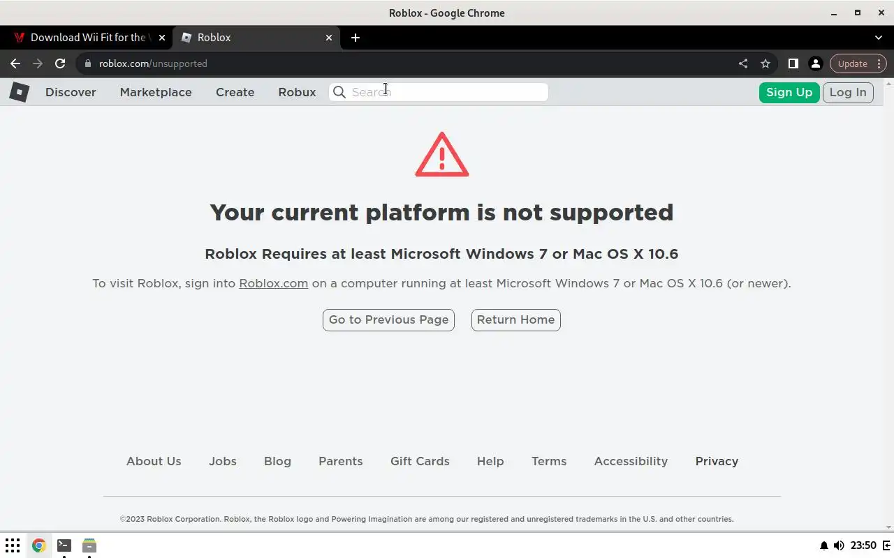Click the favicon of the Wii Fit tab

point(20,38)
